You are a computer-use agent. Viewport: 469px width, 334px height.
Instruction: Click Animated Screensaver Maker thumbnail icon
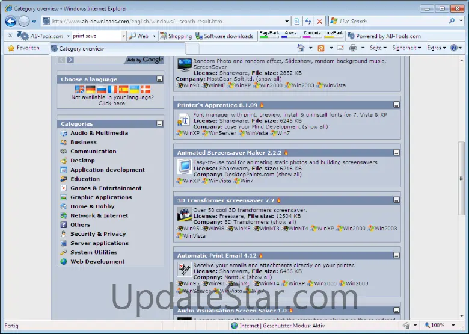184,167
